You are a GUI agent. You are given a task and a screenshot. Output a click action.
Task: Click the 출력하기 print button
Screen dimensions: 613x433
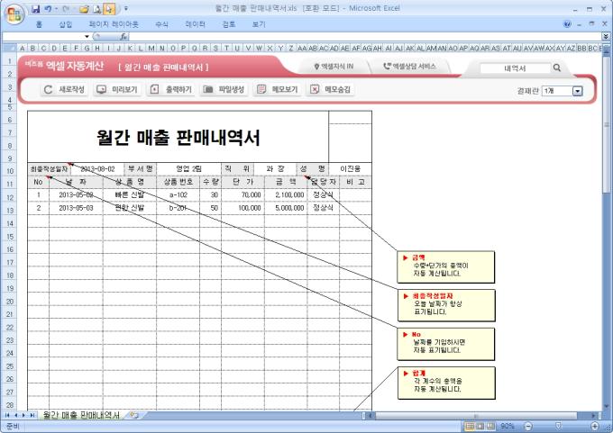(x=171, y=89)
